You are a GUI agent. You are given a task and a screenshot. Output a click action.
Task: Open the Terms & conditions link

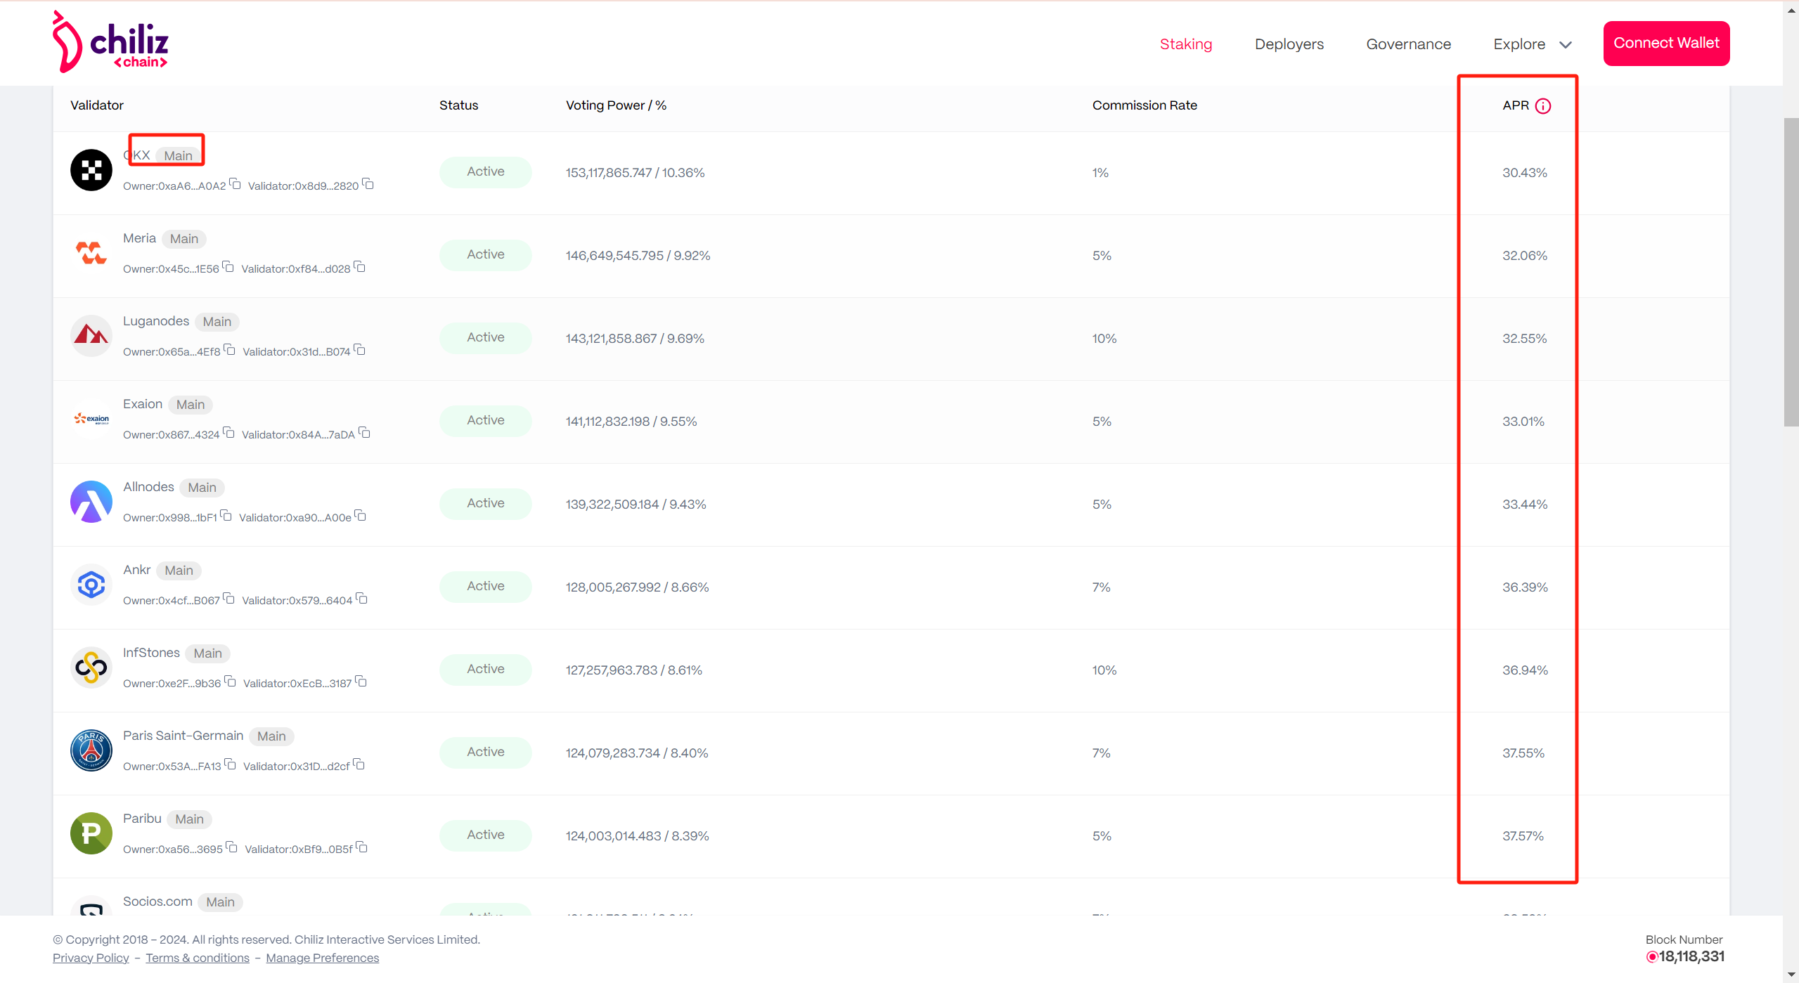[198, 958]
